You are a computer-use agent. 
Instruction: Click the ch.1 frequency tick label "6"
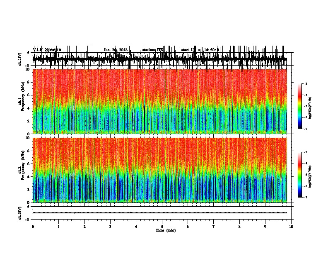tap(29, 95)
